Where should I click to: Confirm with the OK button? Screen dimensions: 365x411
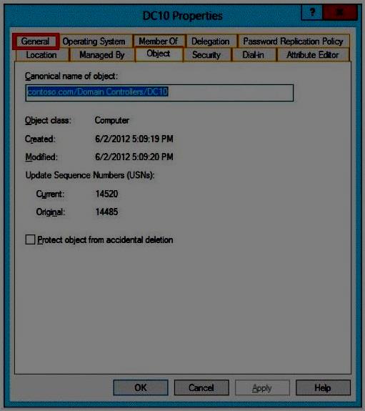click(x=141, y=387)
